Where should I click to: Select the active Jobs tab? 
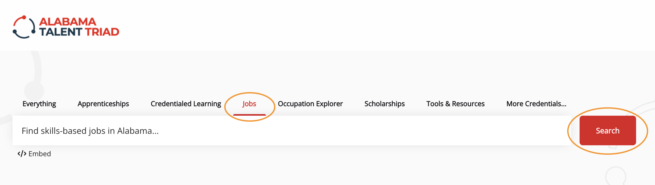249,104
